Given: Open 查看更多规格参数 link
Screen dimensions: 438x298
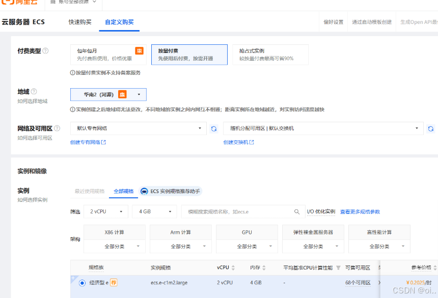Looking at the screenshot, I should coord(360,212).
